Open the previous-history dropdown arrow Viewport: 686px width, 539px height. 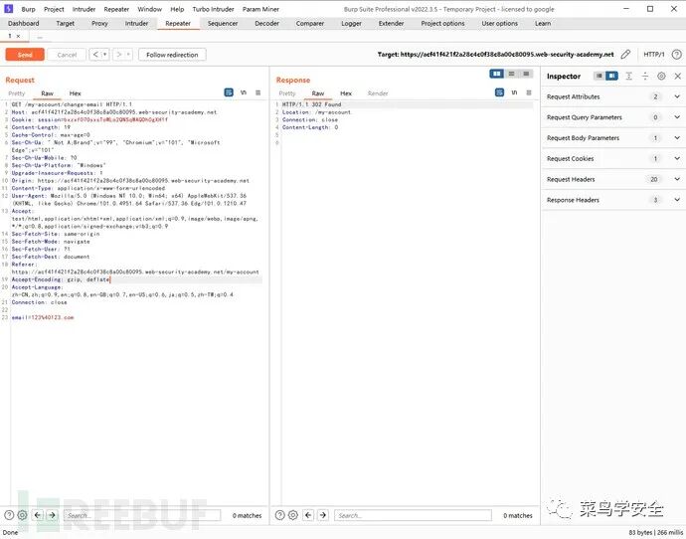(105, 55)
